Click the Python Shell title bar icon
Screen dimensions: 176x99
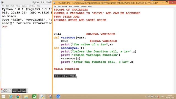2,2
